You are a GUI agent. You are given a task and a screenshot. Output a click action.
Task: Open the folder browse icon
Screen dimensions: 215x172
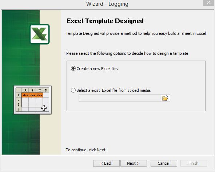coord(165,98)
